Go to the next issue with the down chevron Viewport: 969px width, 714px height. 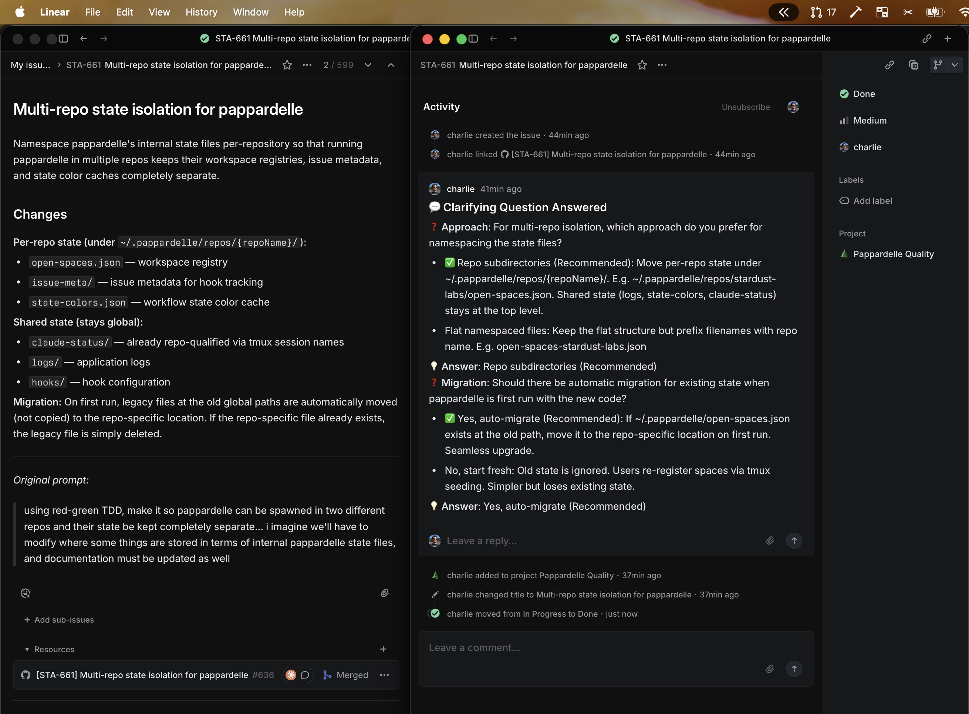[x=368, y=65]
